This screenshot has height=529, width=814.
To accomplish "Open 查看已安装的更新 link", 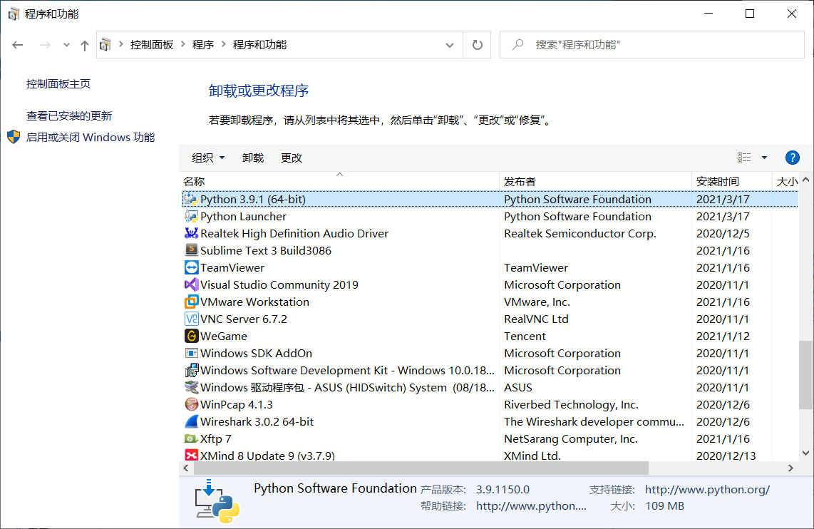I will pyautogui.click(x=69, y=115).
